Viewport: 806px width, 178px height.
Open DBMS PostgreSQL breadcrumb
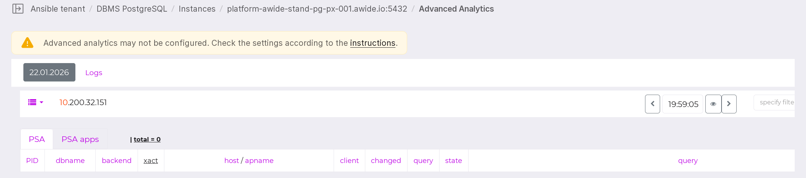pos(132,9)
